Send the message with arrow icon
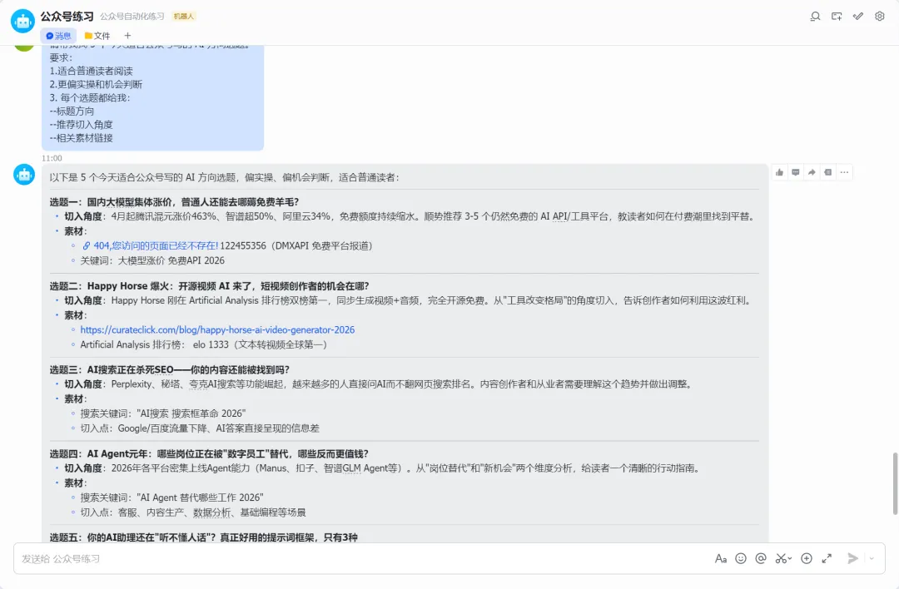The width and height of the screenshot is (899, 589). (852, 558)
